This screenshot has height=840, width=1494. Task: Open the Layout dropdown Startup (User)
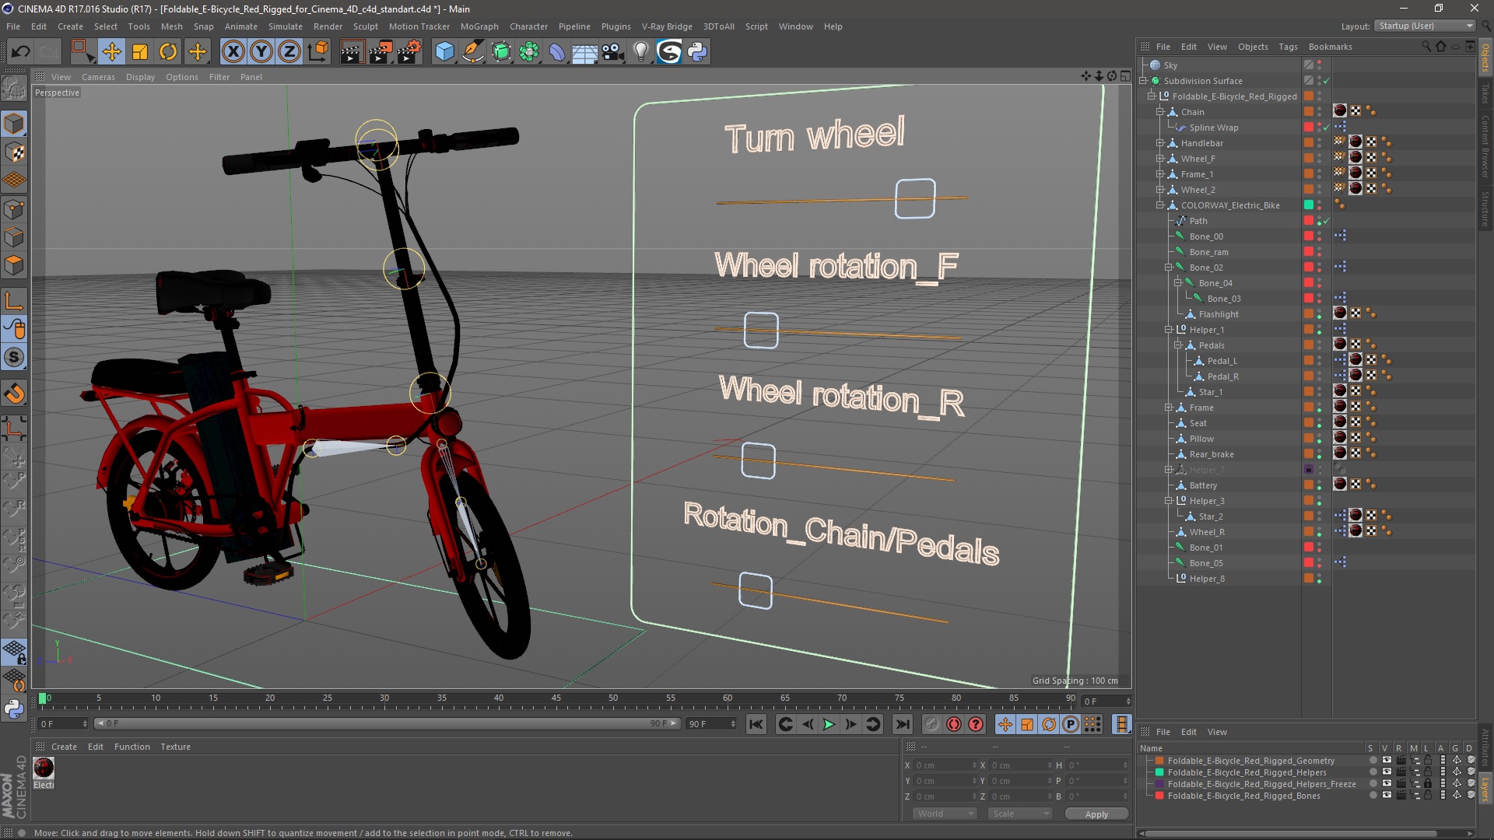click(x=1425, y=26)
